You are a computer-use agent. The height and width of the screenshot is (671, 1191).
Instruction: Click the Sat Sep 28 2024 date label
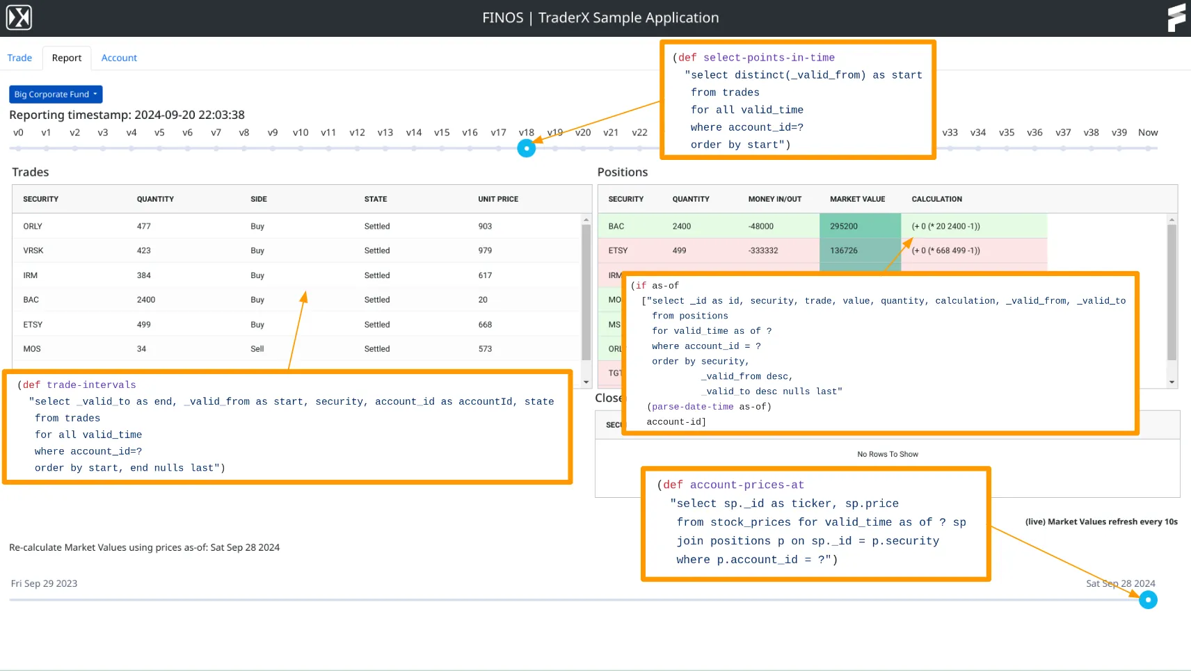tap(1120, 583)
